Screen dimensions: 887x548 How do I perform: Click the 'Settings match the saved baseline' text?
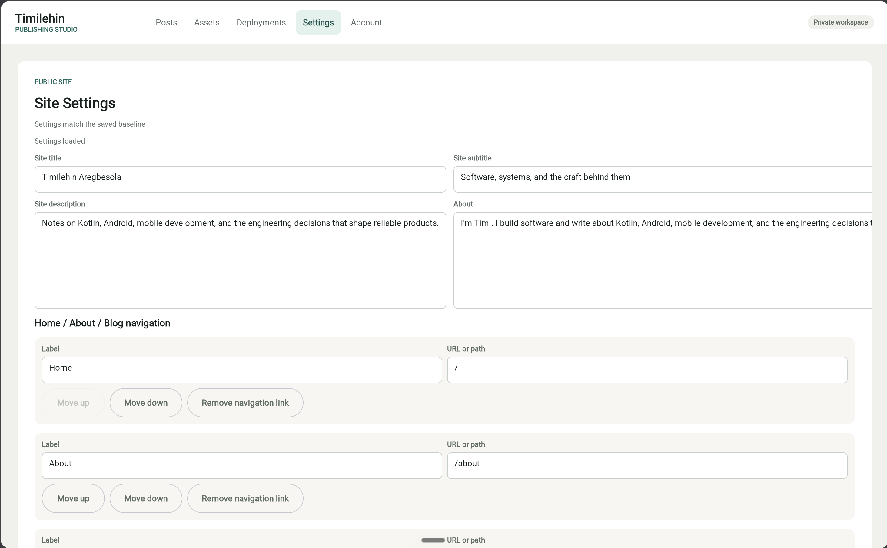(90, 124)
